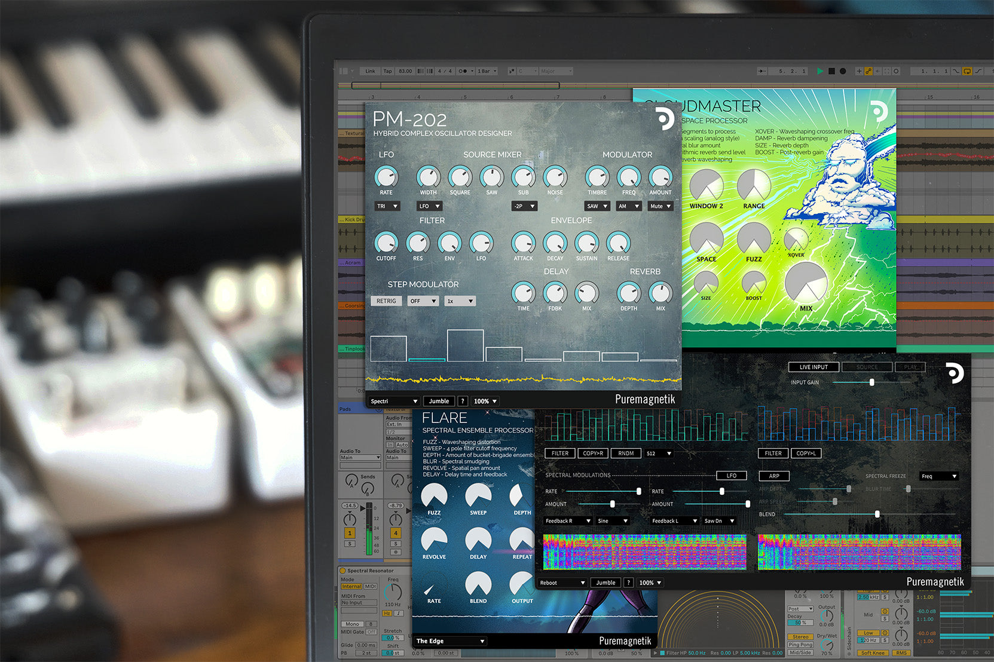Toggle the Live Input mode button
The height and width of the screenshot is (662, 994).
(813, 367)
